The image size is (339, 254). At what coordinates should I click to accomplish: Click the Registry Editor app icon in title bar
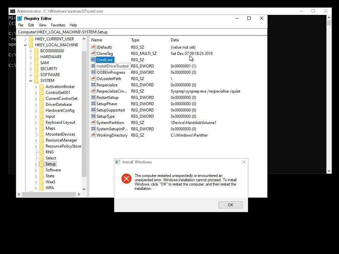click(20, 19)
